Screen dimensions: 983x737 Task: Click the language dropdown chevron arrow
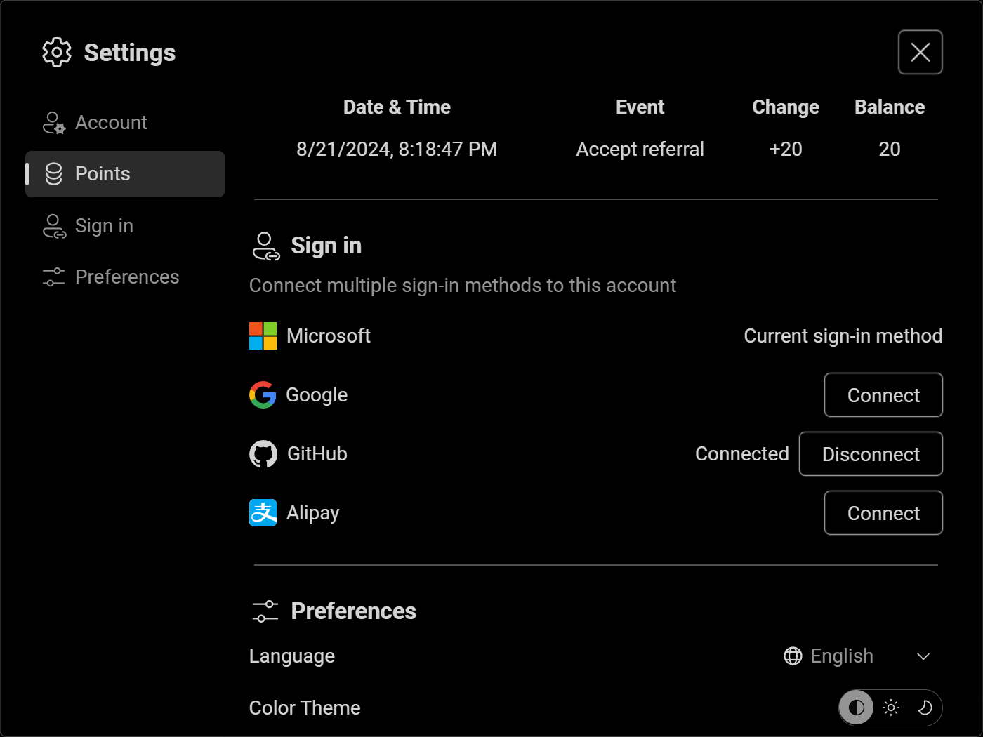tap(923, 656)
